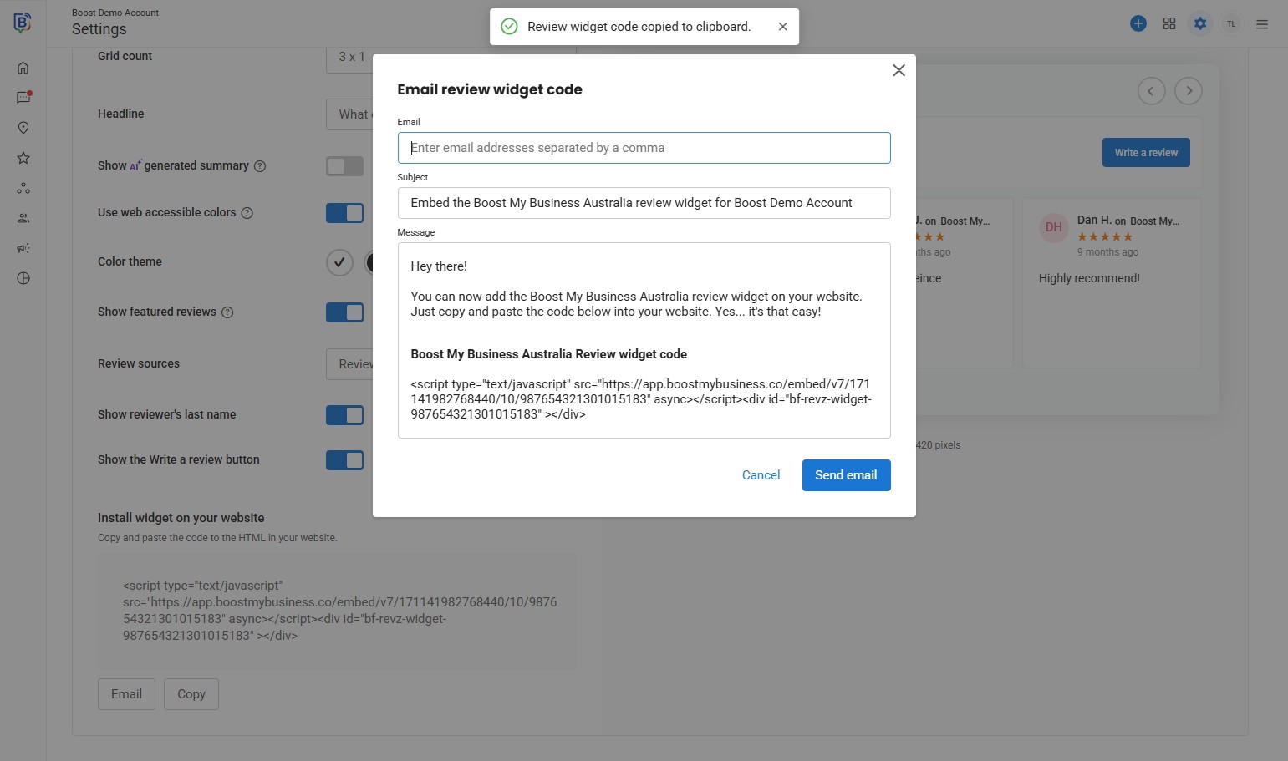Screen dimensions: 1288x761
Task: Click the location pin sidebar icon
Action: [x=23, y=128]
